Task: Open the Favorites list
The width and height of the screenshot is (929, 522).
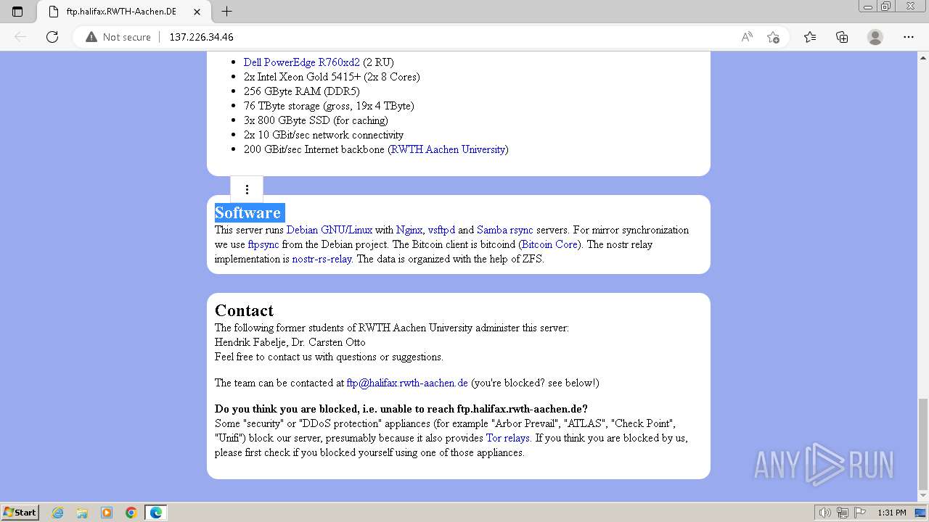Action: pos(810,37)
